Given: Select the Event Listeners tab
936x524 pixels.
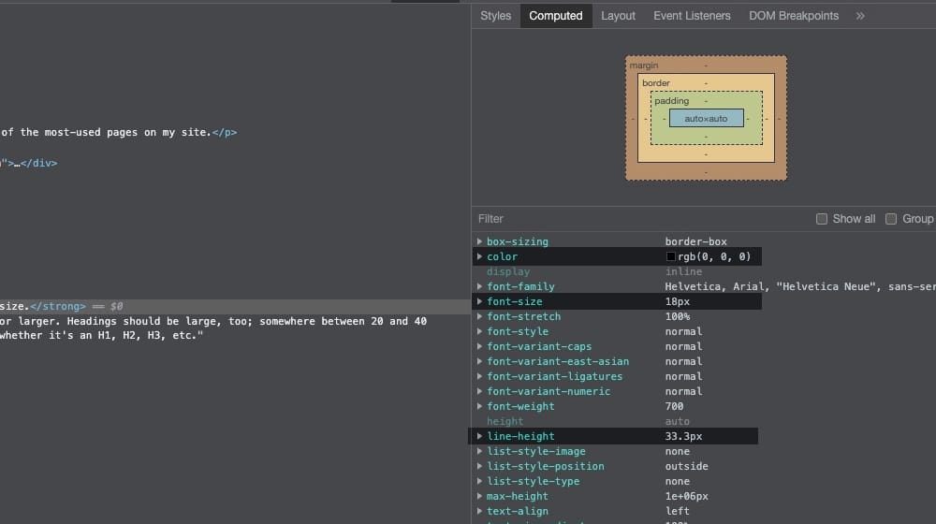Looking at the screenshot, I should 693,16.
